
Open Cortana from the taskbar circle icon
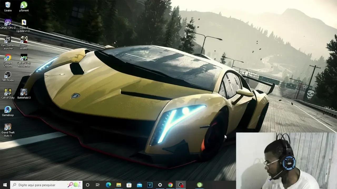click(x=87, y=185)
